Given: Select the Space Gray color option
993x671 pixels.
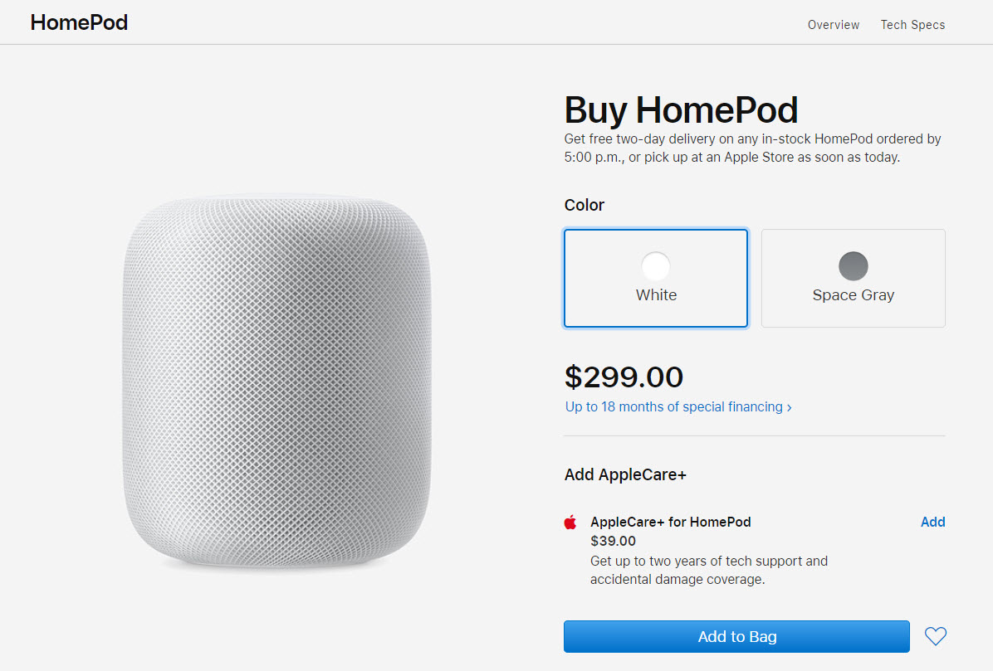Looking at the screenshot, I should (x=853, y=278).
